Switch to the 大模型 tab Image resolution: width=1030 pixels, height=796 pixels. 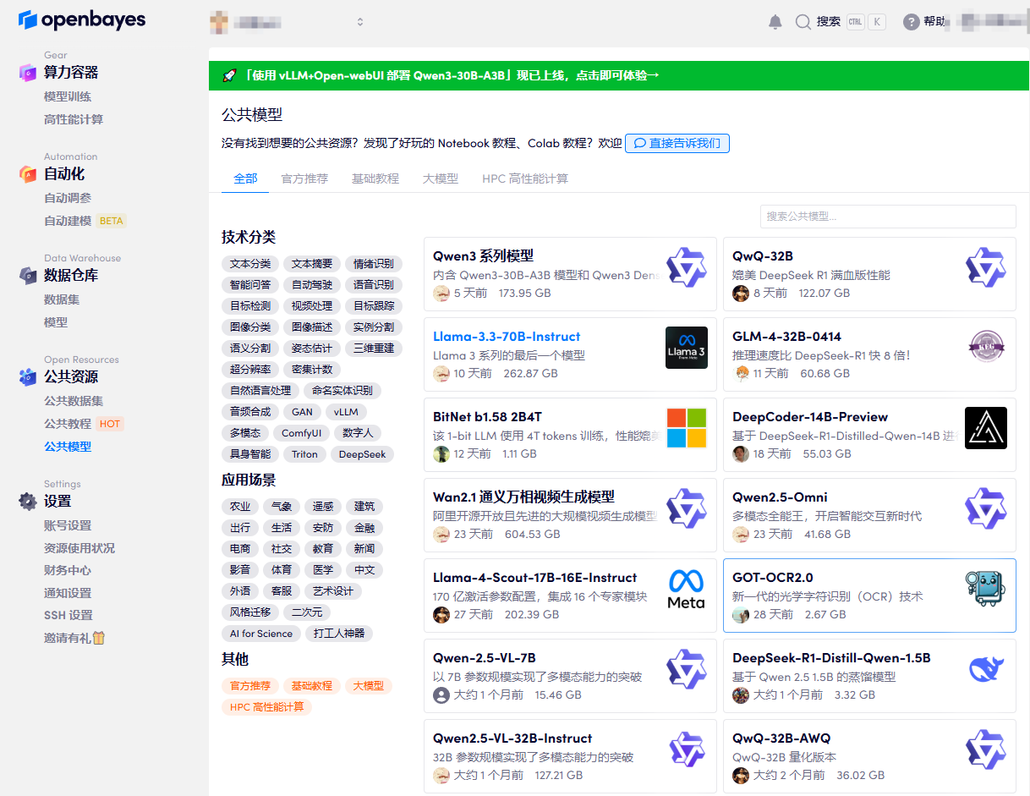pyautogui.click(x=441, y=178)
